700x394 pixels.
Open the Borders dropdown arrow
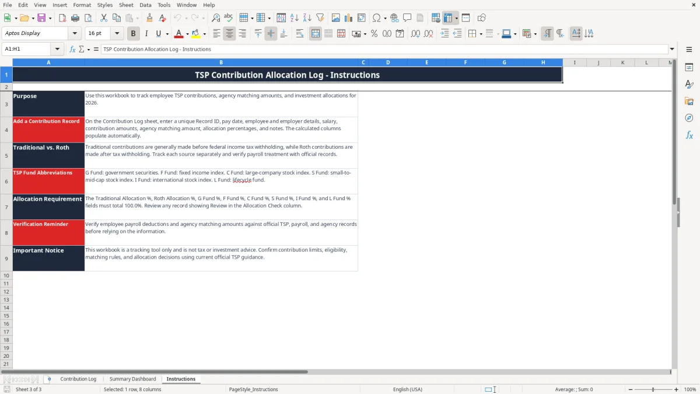pyautogui.click(x=481, y=34)
